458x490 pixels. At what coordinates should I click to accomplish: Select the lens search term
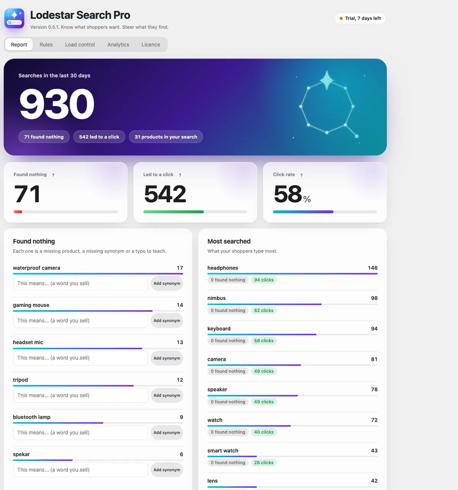213,481
